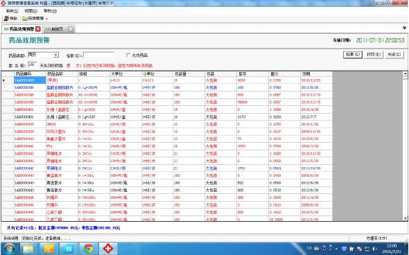Click scrollbar down arrow of the grid
This screenshot has width=409, height=255.
tap(405, 218)
